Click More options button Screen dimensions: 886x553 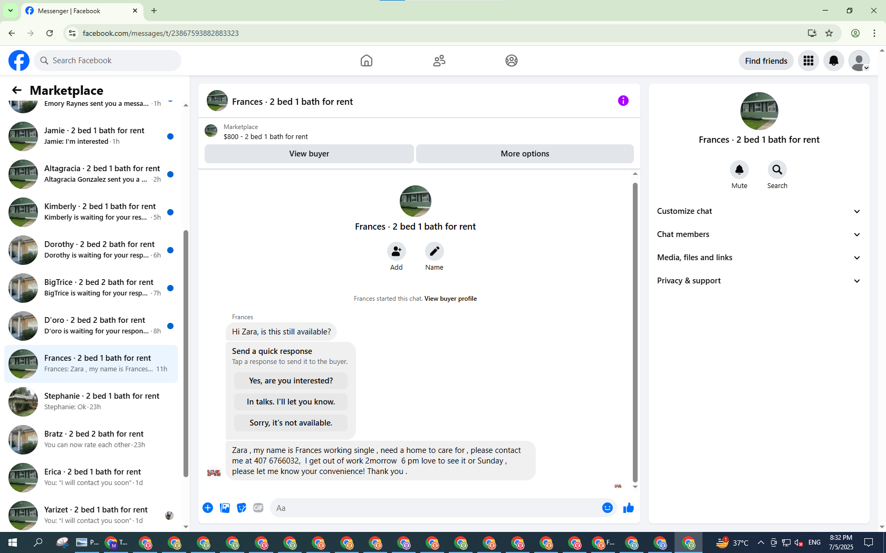coord(525,154)
